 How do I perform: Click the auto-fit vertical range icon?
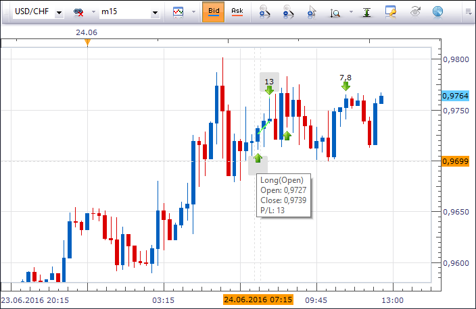click(366, 12)
